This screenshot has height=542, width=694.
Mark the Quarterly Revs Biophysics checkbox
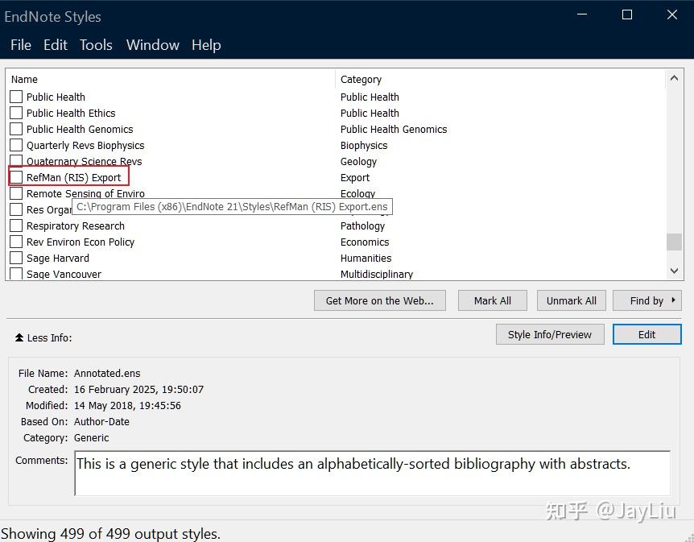tap(16, 145)
